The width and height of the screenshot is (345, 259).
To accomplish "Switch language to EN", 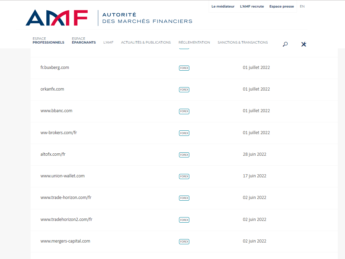I will point(302,7).
